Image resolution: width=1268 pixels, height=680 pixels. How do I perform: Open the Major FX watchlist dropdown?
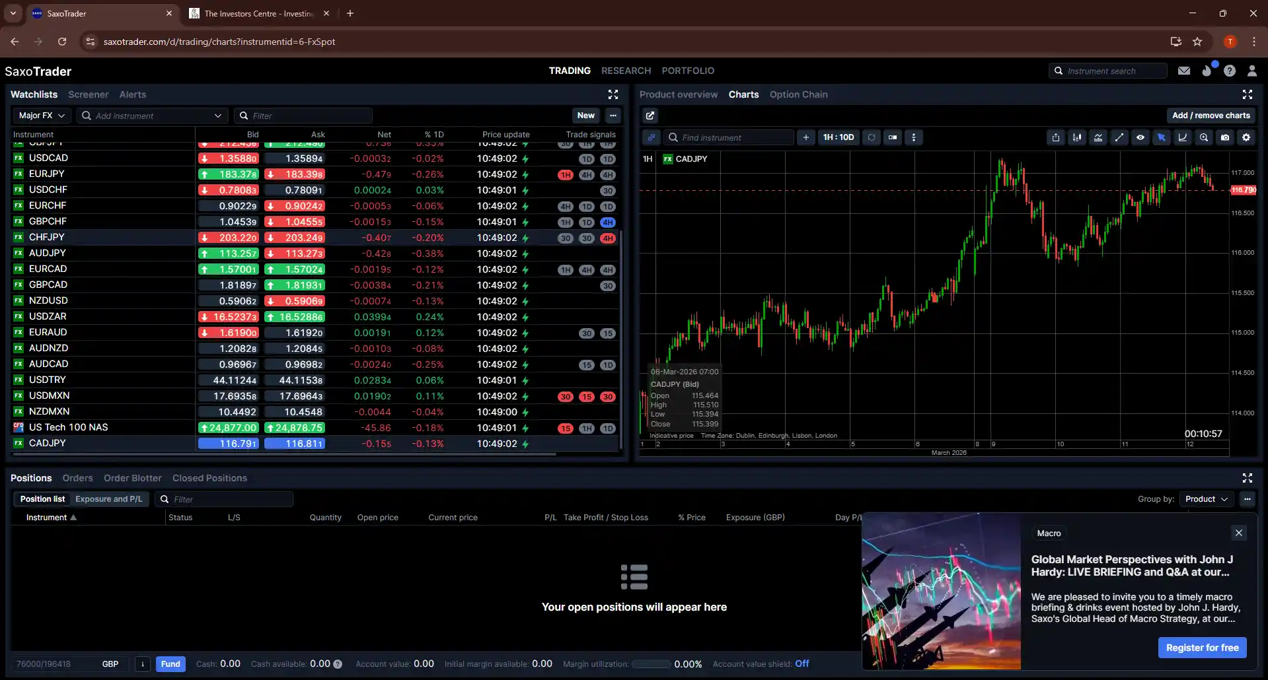[x=42, y=116]
